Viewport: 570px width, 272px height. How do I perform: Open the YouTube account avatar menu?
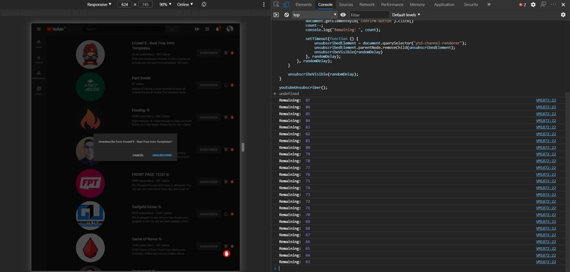tap(229, 29)
